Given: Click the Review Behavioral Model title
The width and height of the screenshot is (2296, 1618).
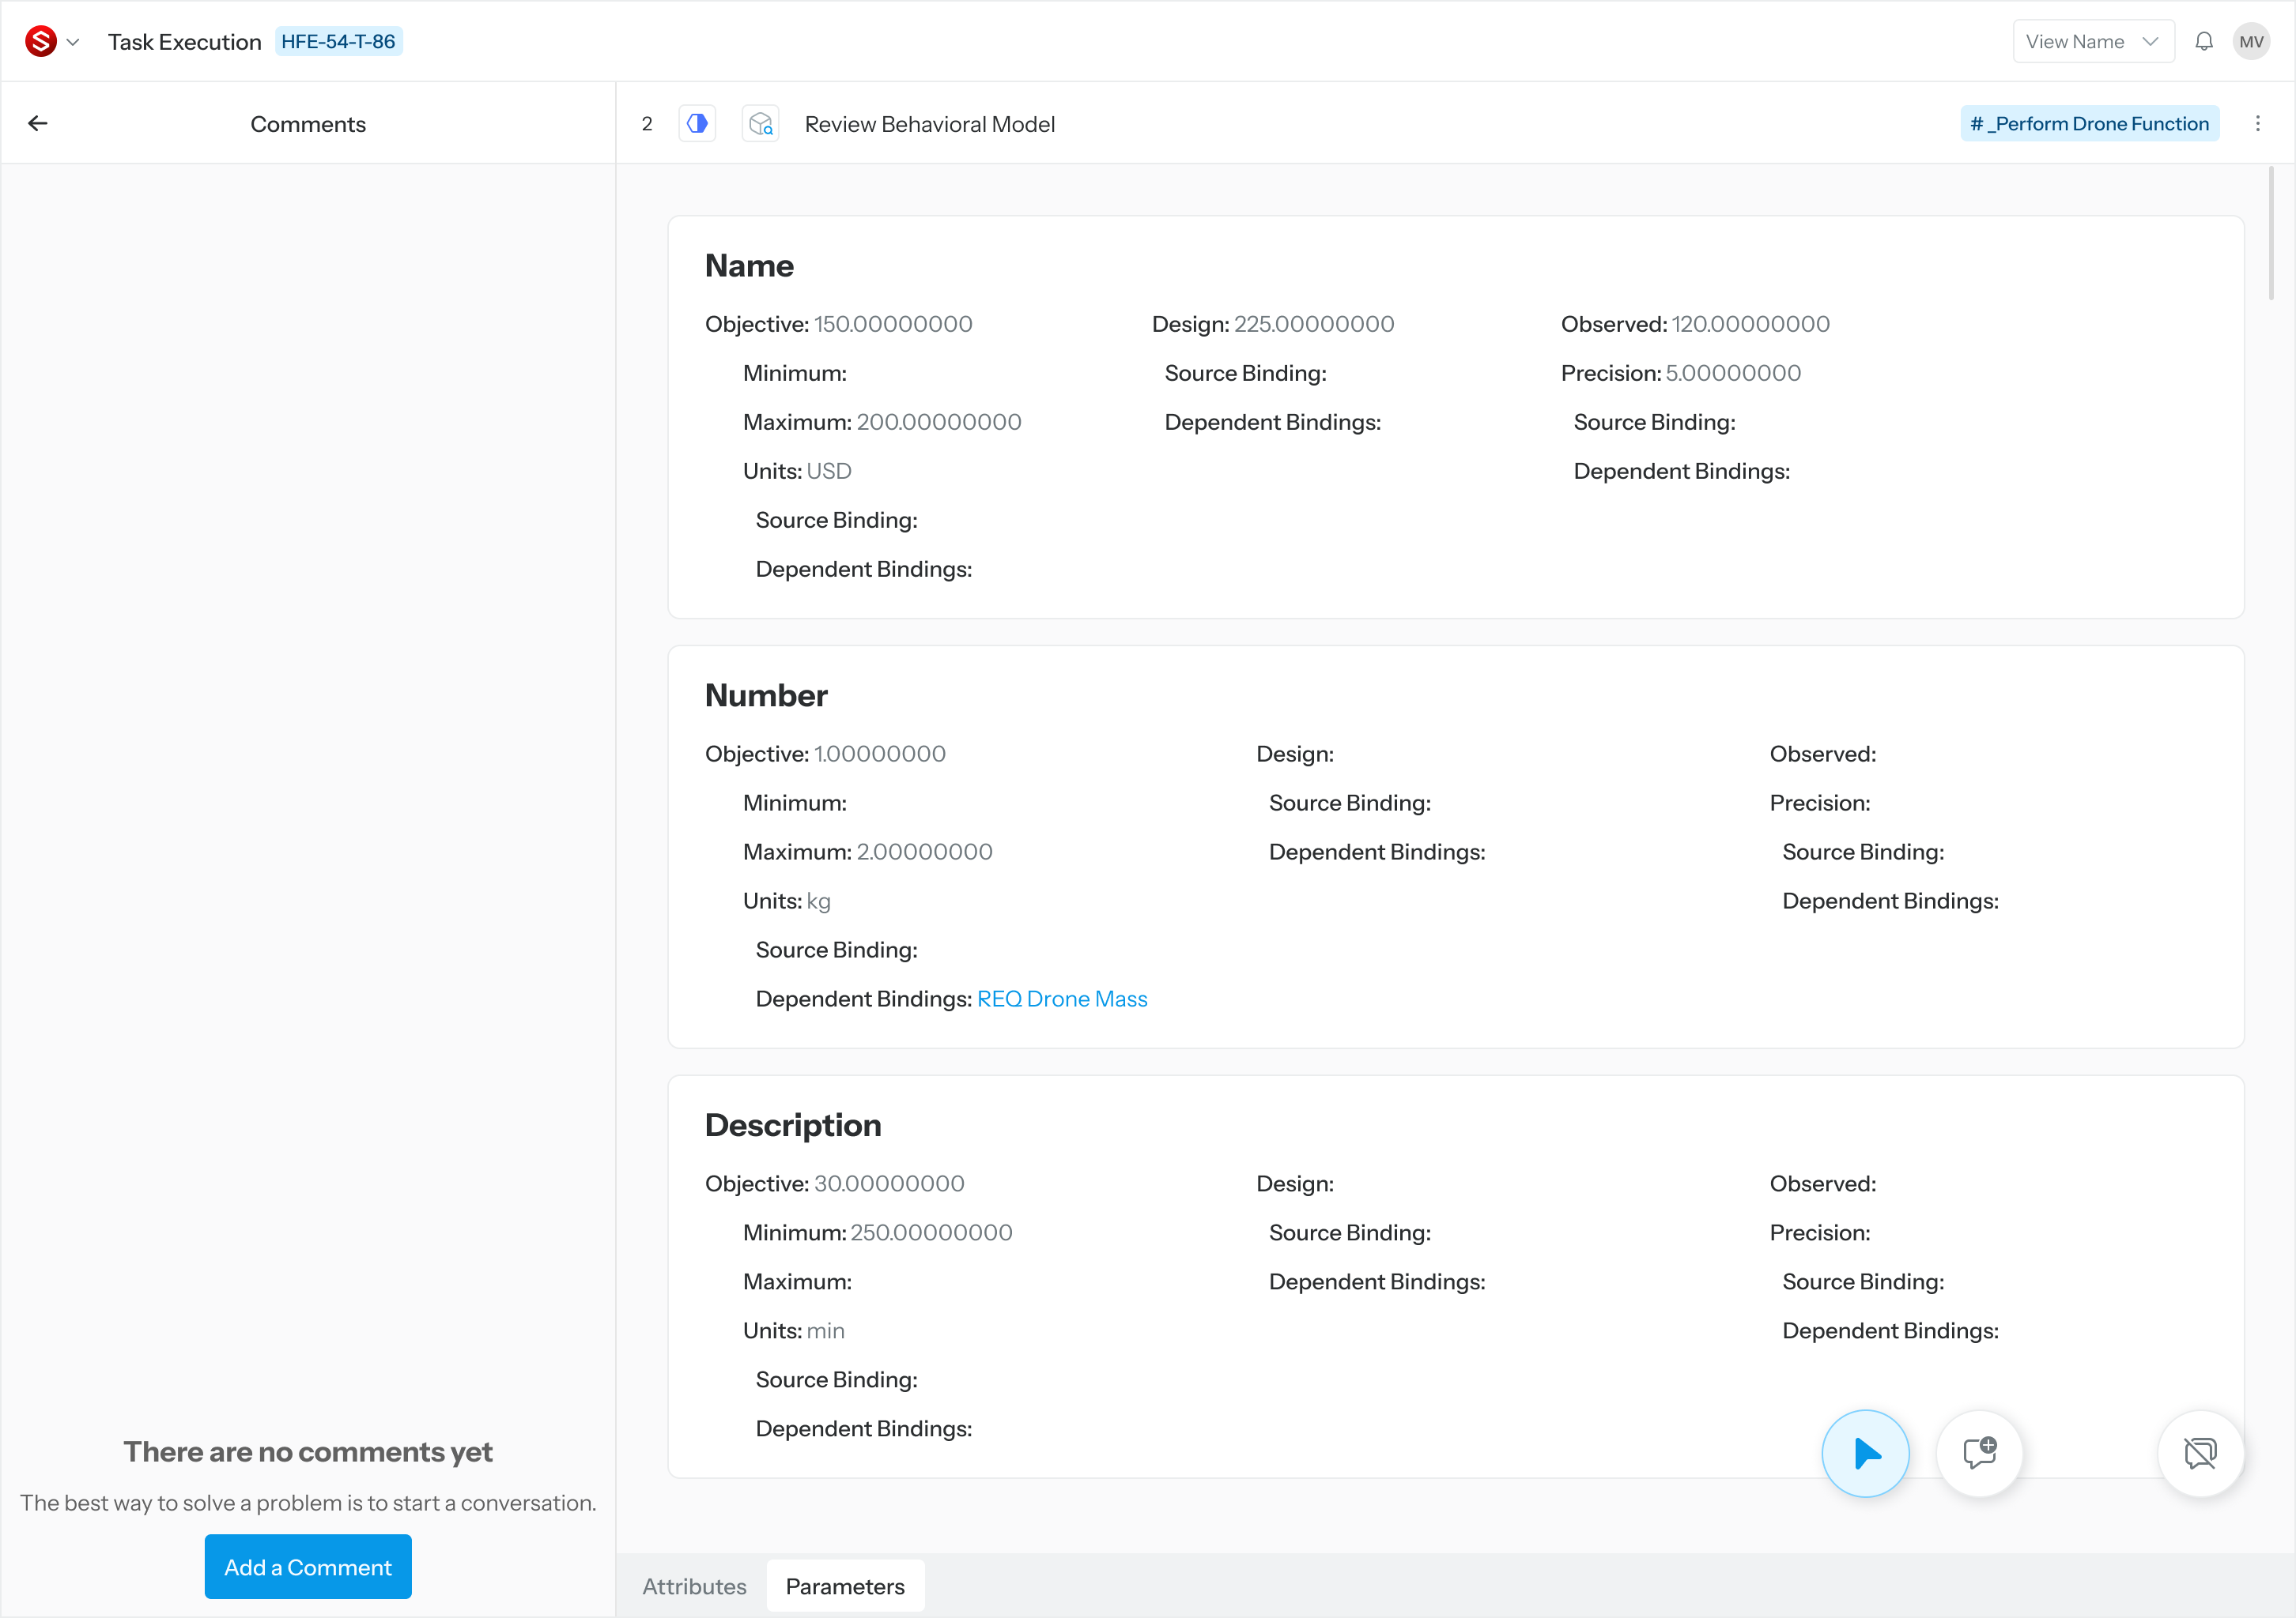Looking at the screenshot, I should (929, 123).
